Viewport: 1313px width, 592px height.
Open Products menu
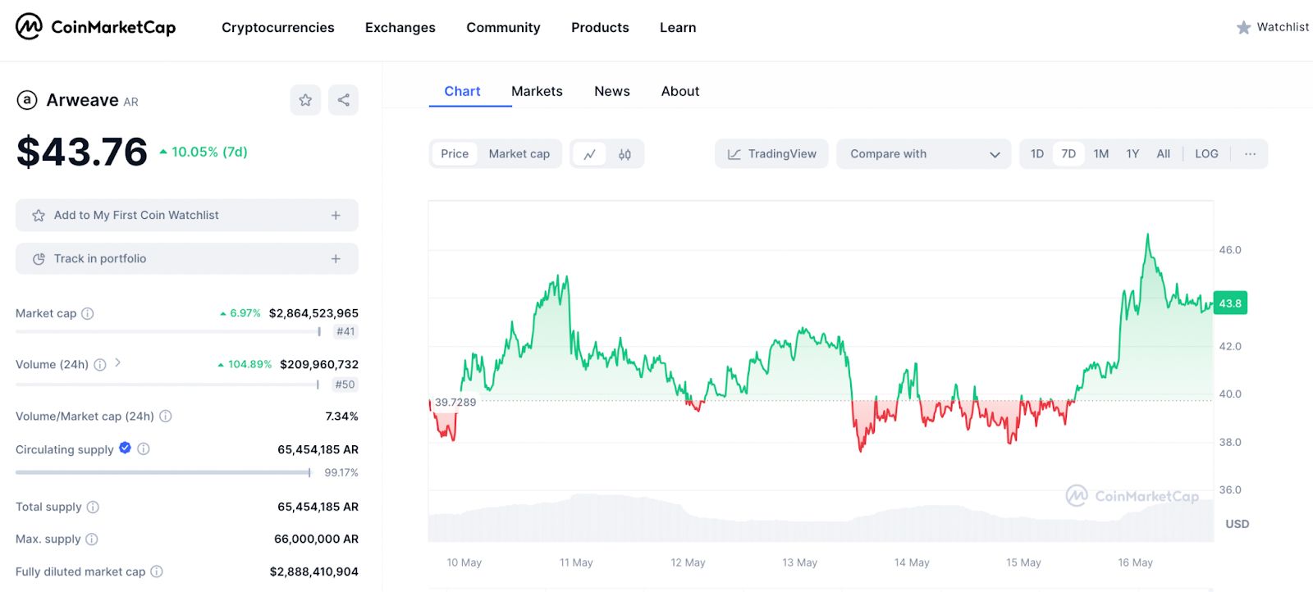(x=600, y=28)
